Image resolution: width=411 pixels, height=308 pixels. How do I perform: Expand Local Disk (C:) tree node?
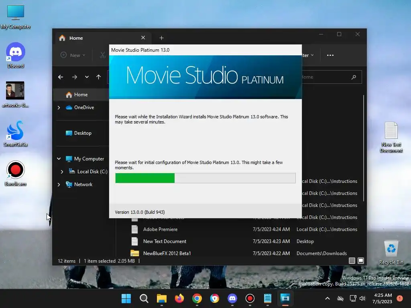[62, 172]
